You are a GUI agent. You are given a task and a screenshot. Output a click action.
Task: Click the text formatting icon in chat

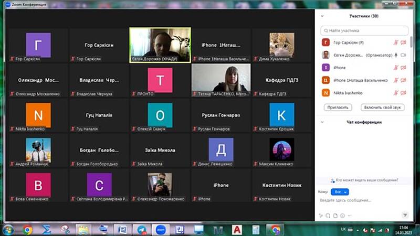[x=321, y=215]
